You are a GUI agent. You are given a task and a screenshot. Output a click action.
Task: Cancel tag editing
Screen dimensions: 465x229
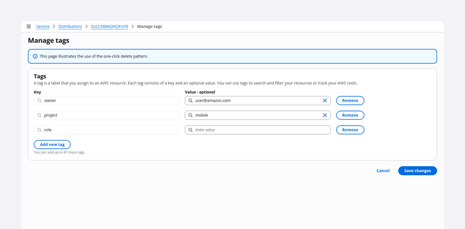(383, 171)
